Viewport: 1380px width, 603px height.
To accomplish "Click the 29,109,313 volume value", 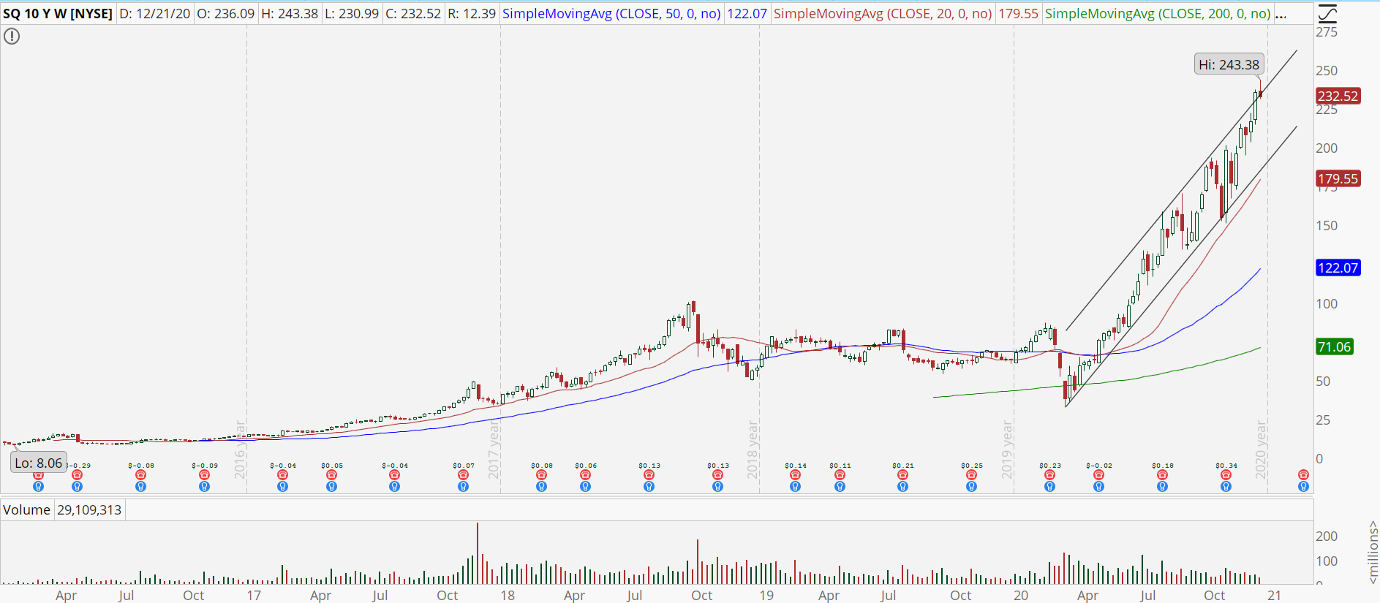I will [x=89, y=510].
